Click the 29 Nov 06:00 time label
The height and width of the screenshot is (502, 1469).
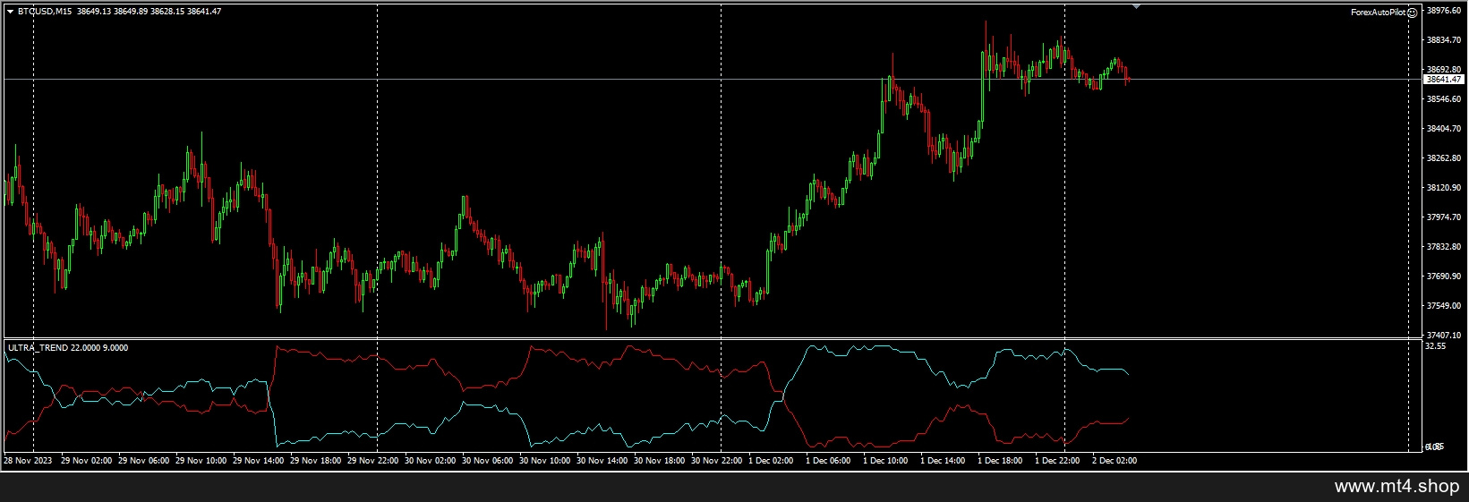click(x=143, y=461)
